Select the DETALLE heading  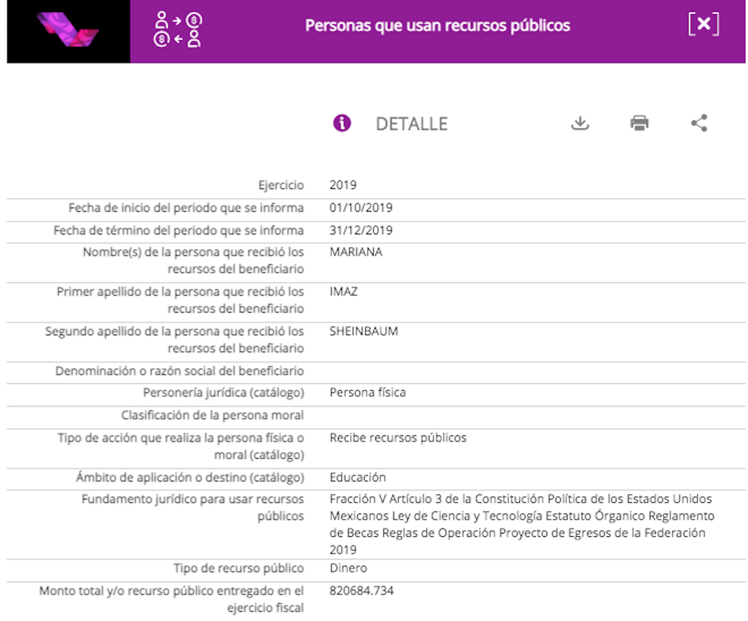click(411, 124)
